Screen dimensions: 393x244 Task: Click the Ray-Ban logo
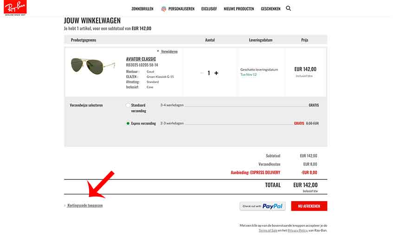[x=15, y=7]
